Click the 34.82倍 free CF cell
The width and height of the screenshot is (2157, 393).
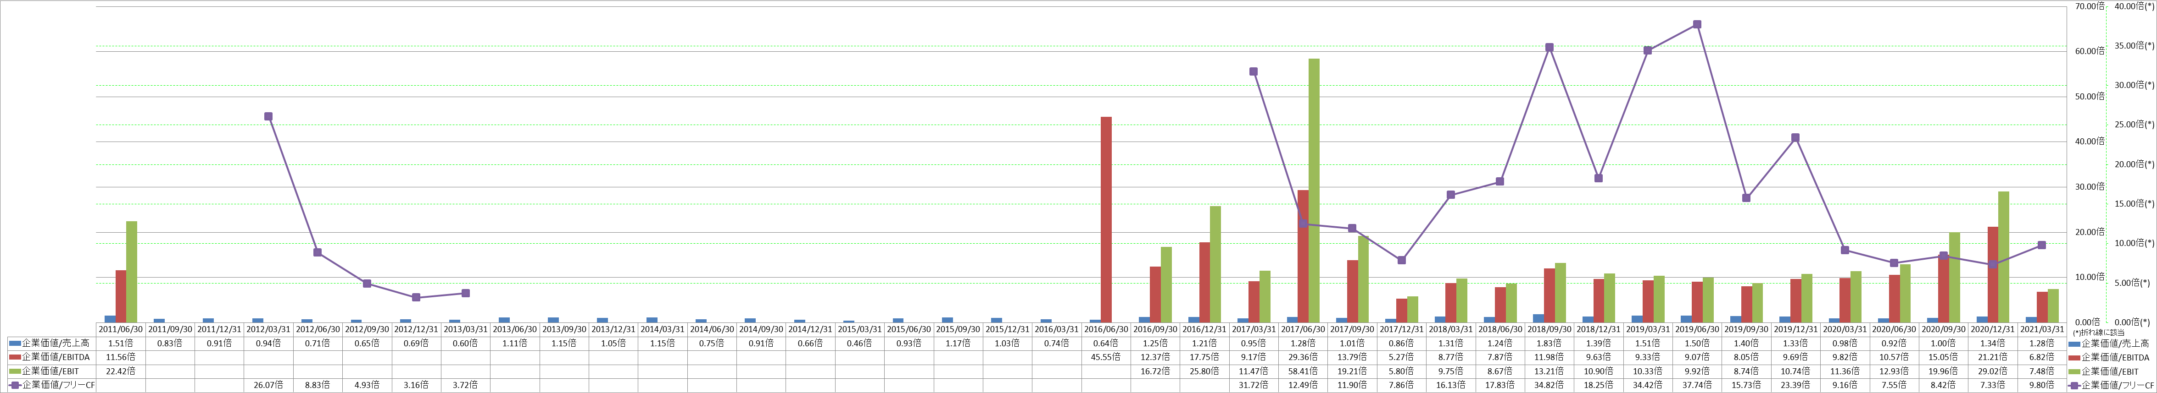(1549, 385)
